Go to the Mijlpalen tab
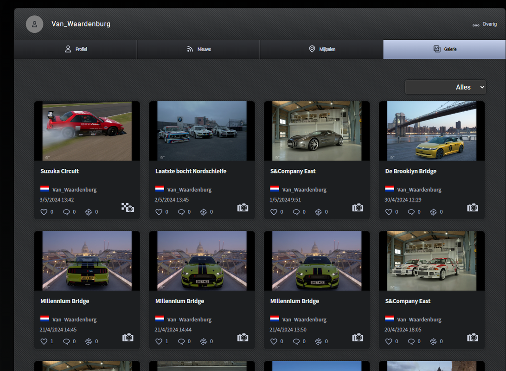Image resolution: width=506 pixels, height=371 pixels. pos(321,49)
